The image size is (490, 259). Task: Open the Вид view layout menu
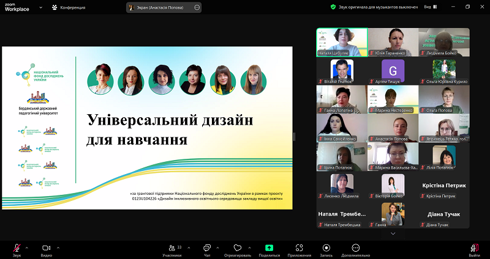point(431,7)
